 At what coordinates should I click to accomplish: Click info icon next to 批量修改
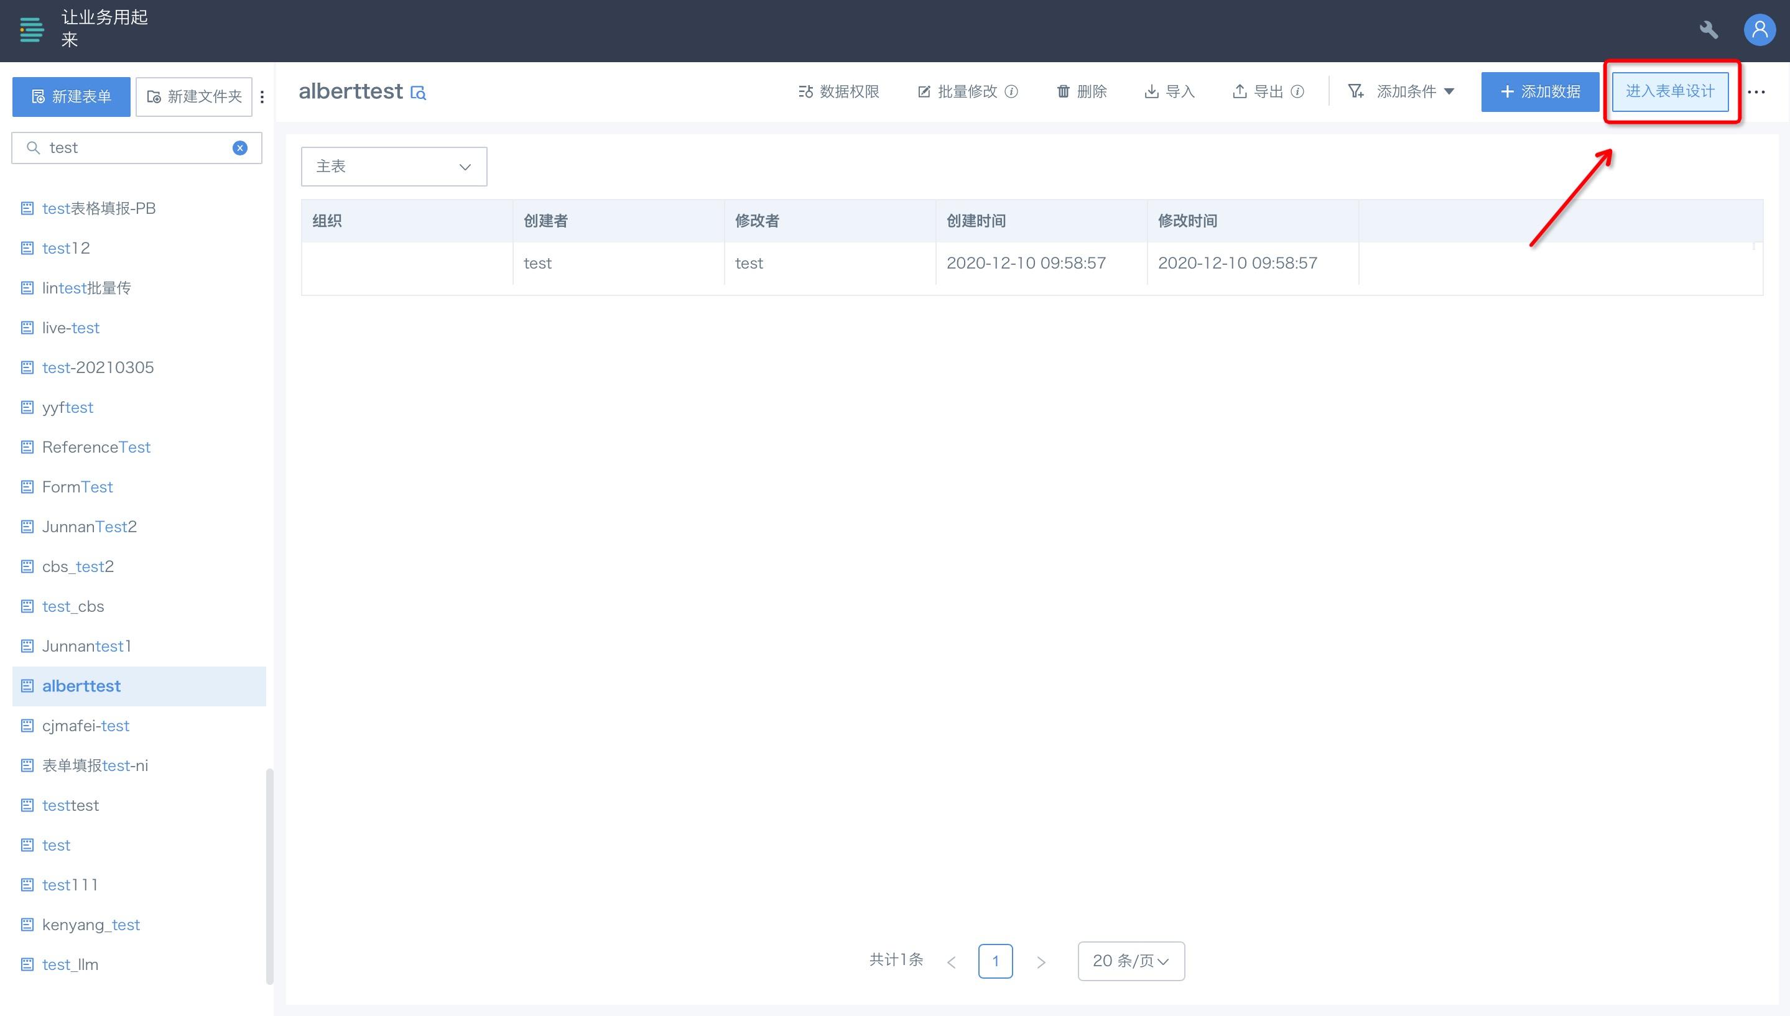(x=1011, y=91)
